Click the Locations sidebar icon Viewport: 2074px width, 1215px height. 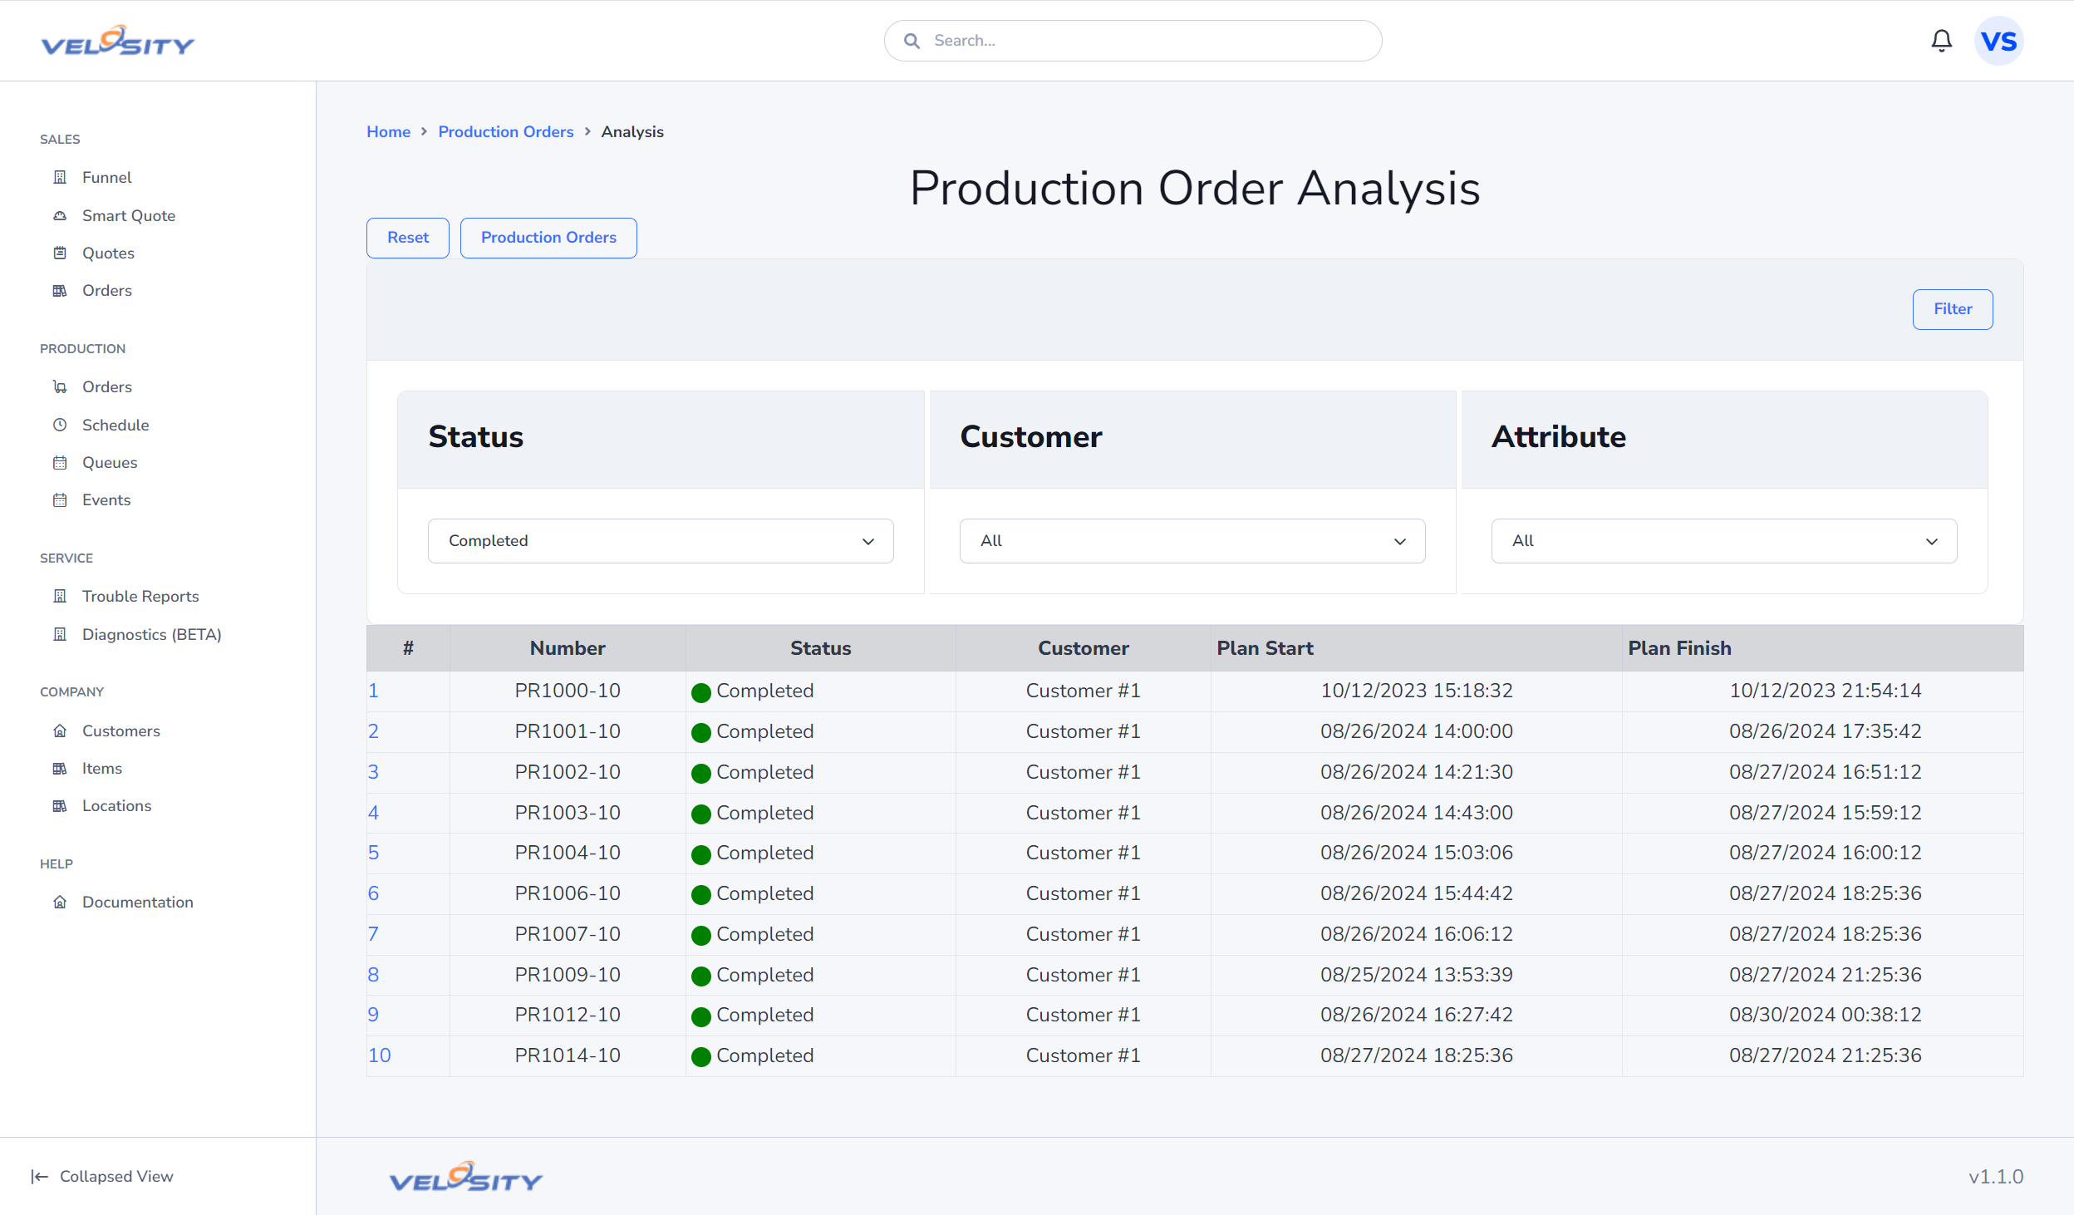60,805
